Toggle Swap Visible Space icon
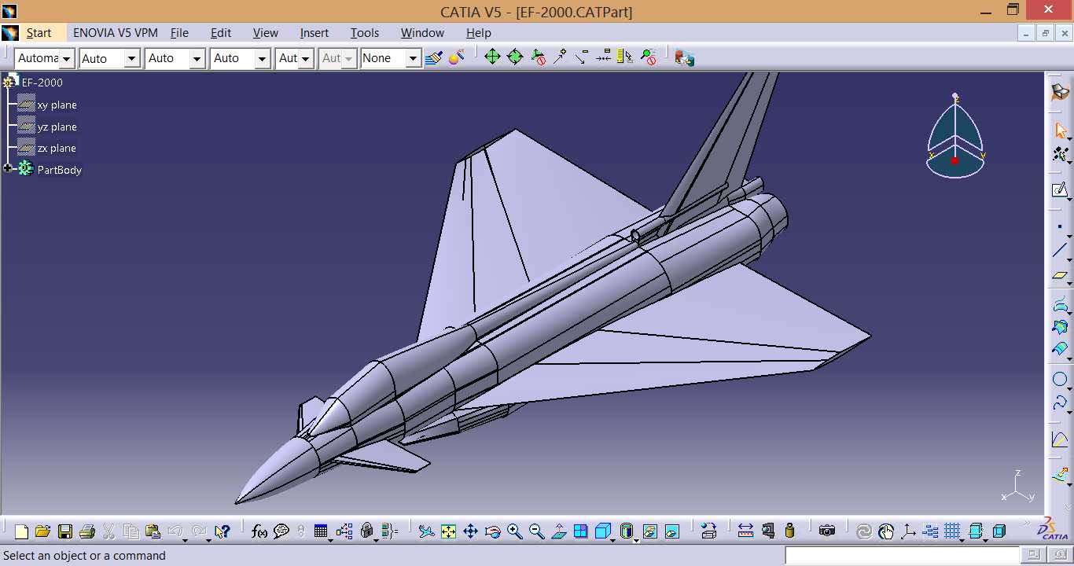 pyautogui.click(x=671, y=531)
